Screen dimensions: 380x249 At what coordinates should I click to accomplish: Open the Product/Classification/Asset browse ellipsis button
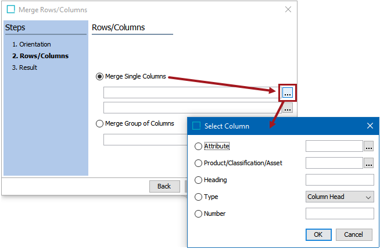[369, 163]
